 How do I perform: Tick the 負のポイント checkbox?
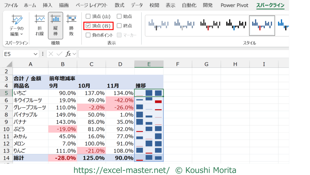click(x=88, y=35)
